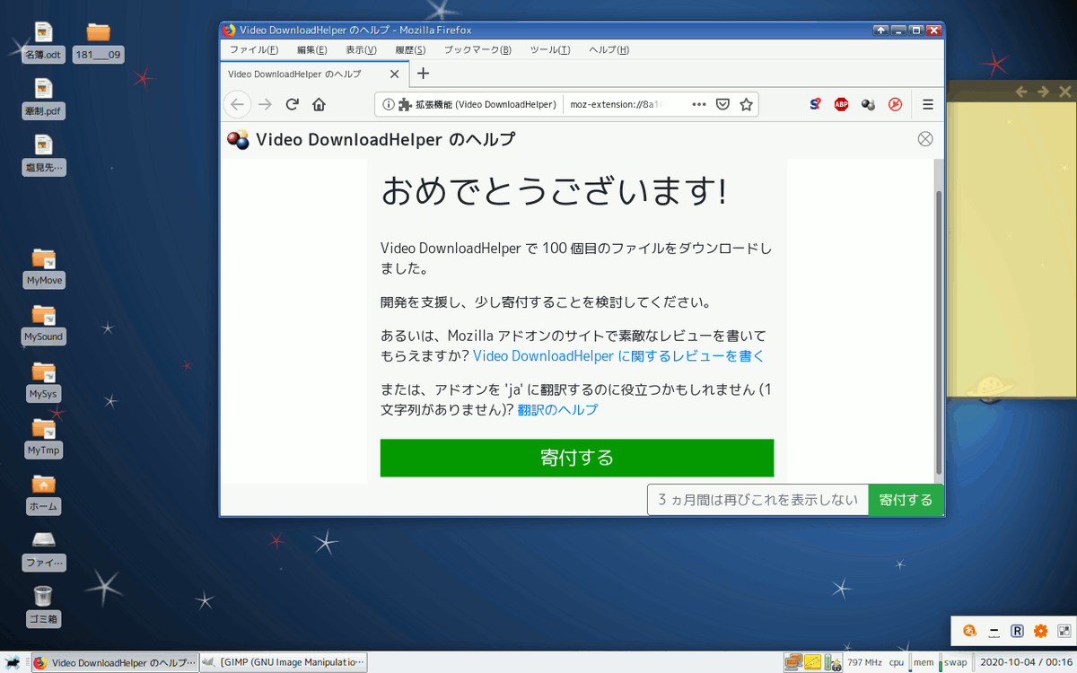Open the 編集(E) menu
Viewport: 1077px width, 673px height.
coord(311,49)
